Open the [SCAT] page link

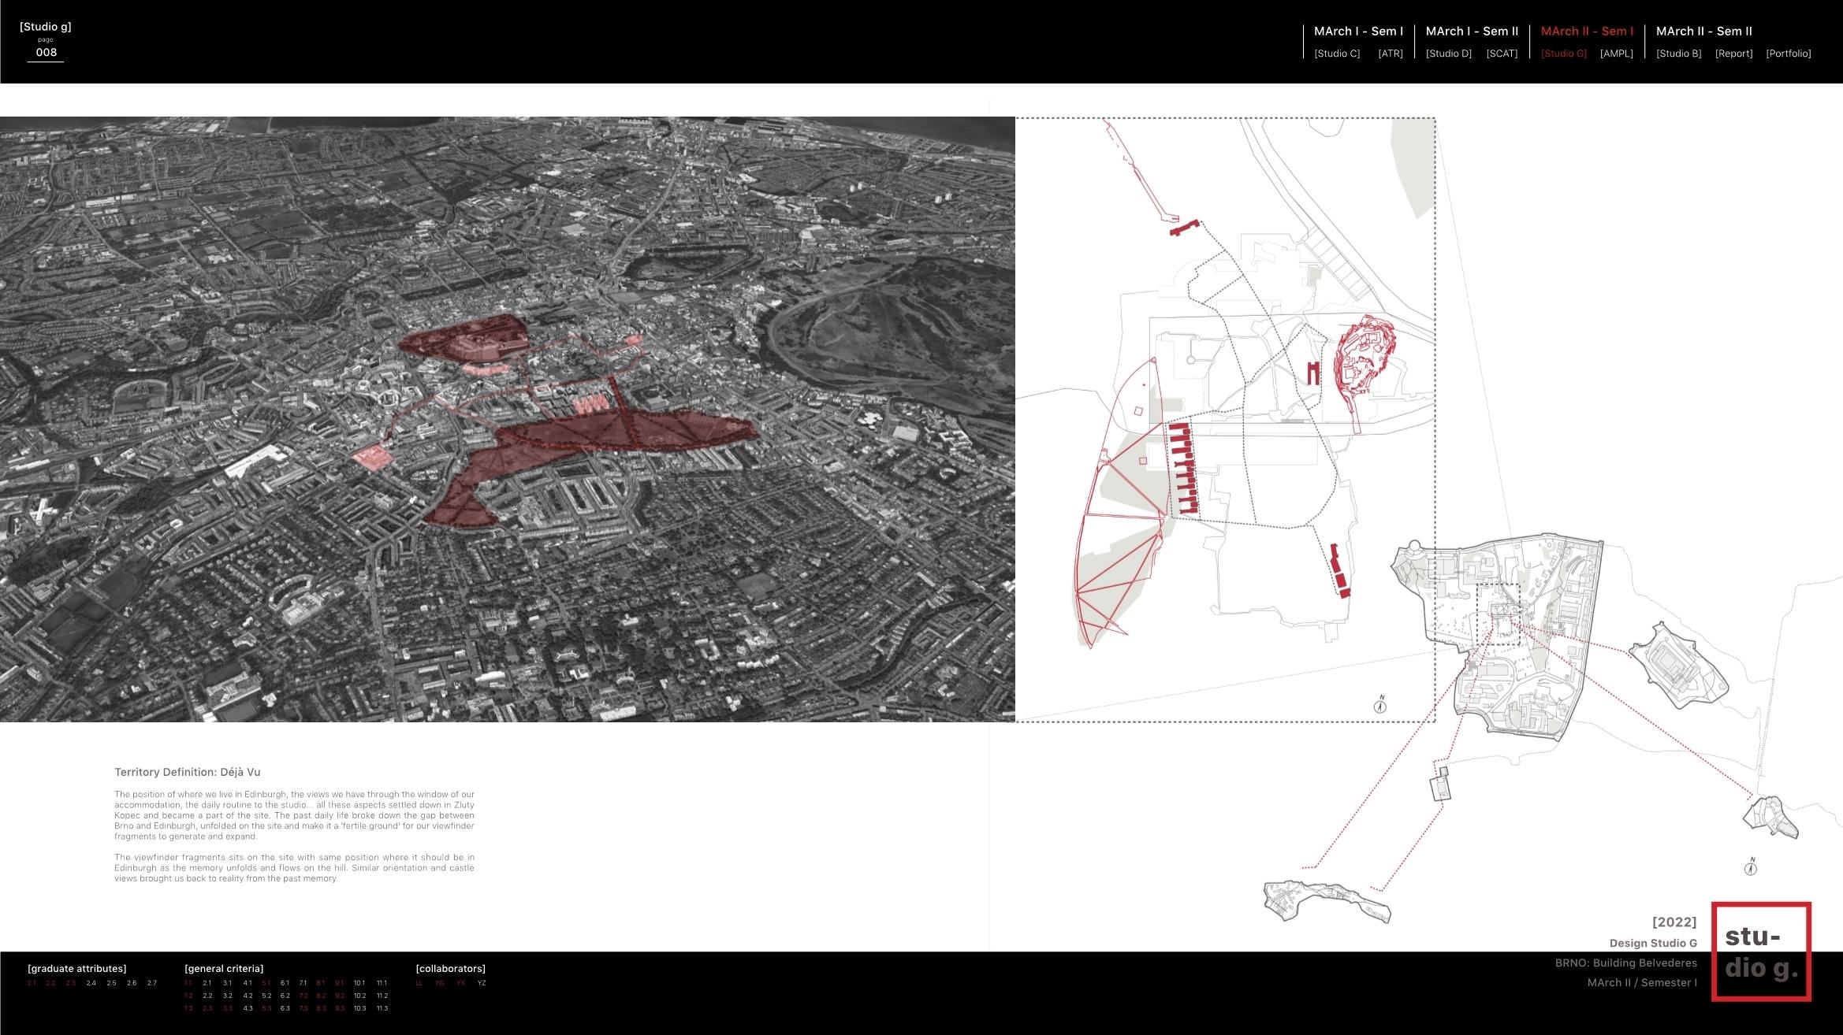(x=1502, y=54)
